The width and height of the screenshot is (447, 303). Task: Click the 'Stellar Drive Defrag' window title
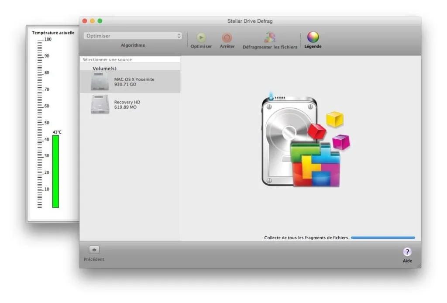click(250, 21)
